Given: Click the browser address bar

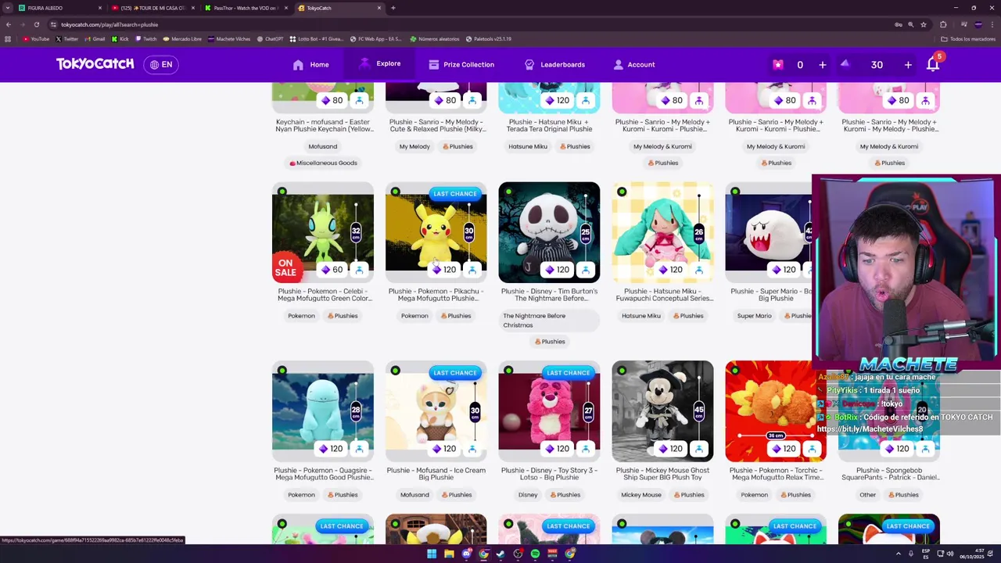Looking at the screenshot, I should click(x=469, y=24).
